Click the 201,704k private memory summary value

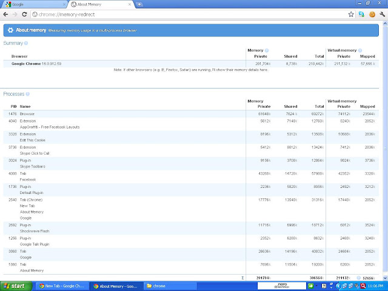coord(263,64)
